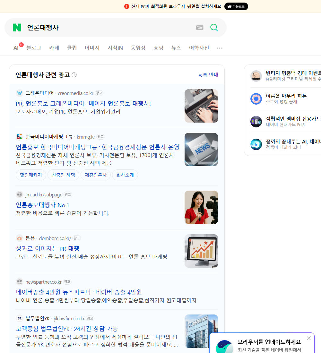Open the ad info circle icon next to 광고 heading

point(74,75)
